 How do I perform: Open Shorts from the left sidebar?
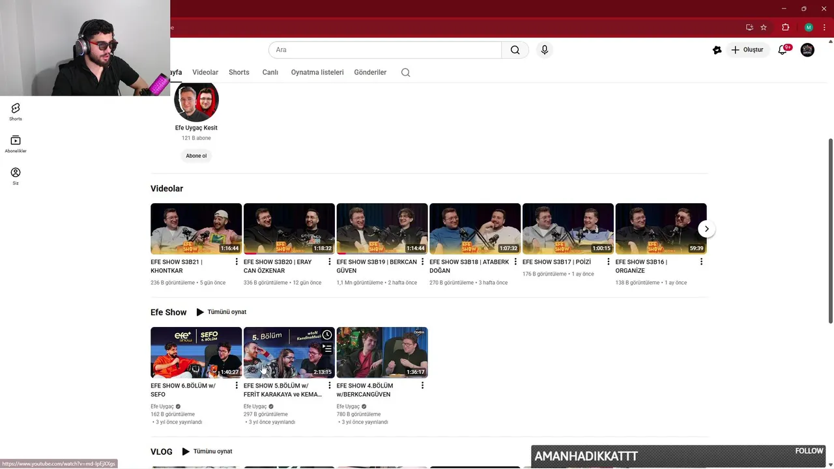(16, 112)
